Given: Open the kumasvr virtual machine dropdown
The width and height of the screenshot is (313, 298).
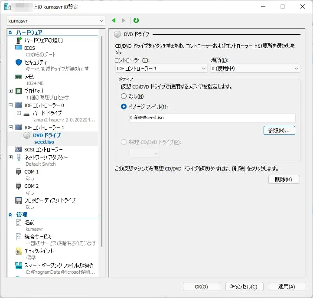Looking at the screenshot, I should [x=56, y=21].
